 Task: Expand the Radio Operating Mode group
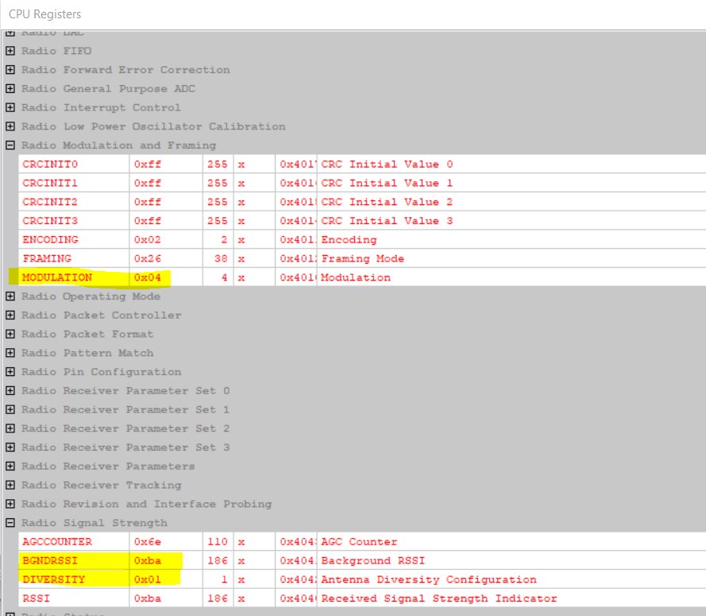10,296
